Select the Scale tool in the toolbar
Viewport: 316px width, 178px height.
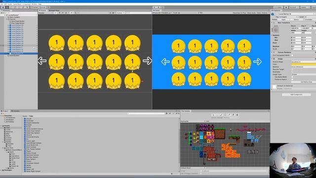(15, 7)
